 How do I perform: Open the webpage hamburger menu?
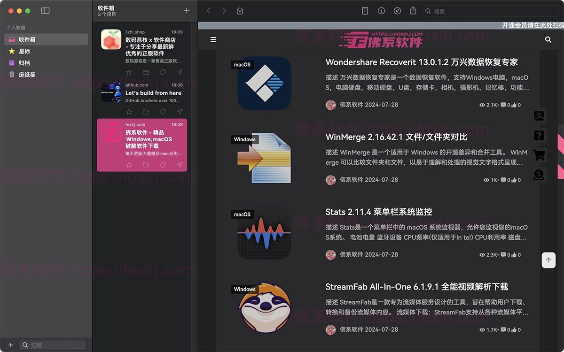click(213, 40)
